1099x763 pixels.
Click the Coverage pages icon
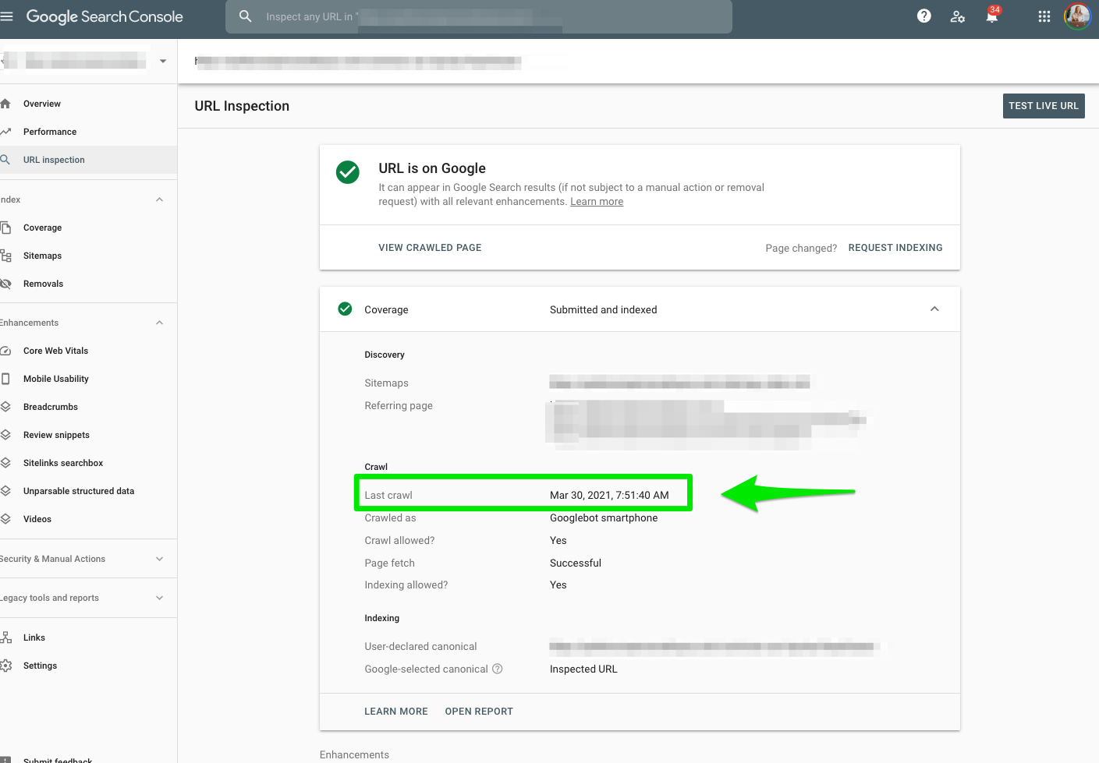pos(5,228)
